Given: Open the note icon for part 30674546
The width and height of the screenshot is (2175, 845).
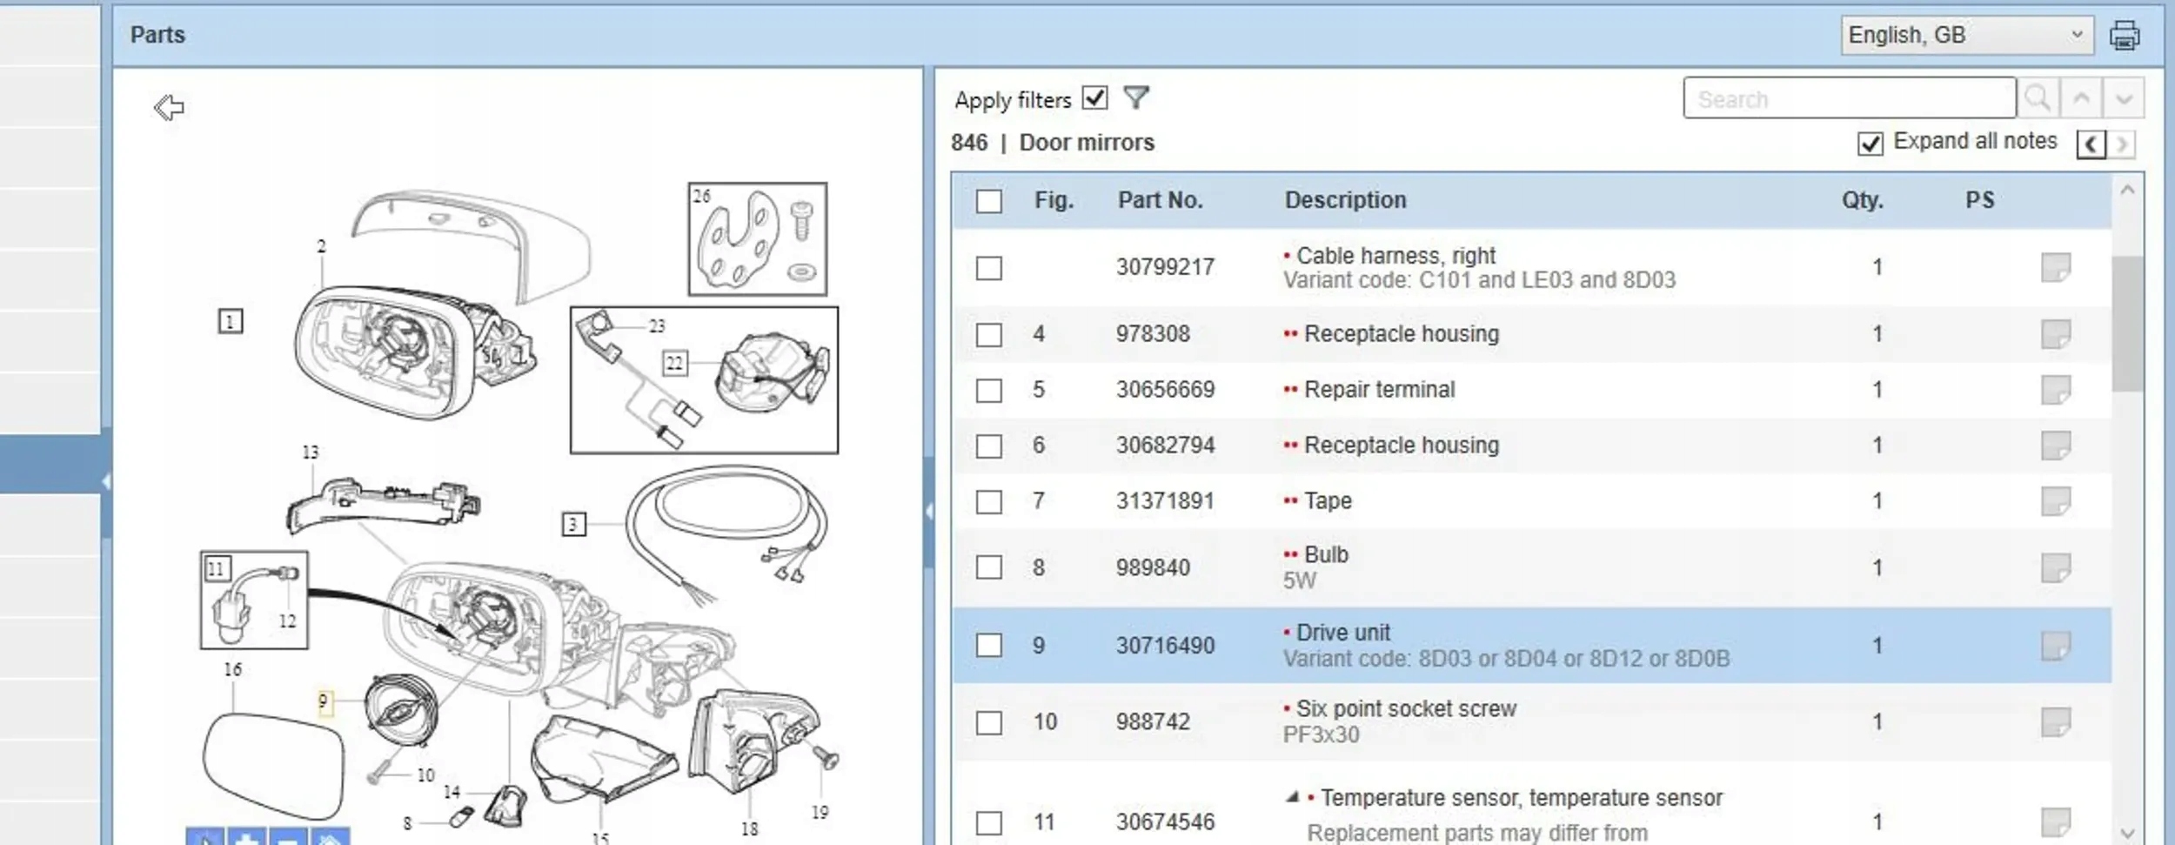Looking at the screenshot, I should 2056,821.
